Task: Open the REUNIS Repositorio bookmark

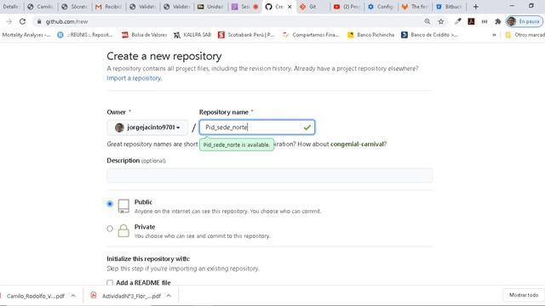Action: [85, 35]
